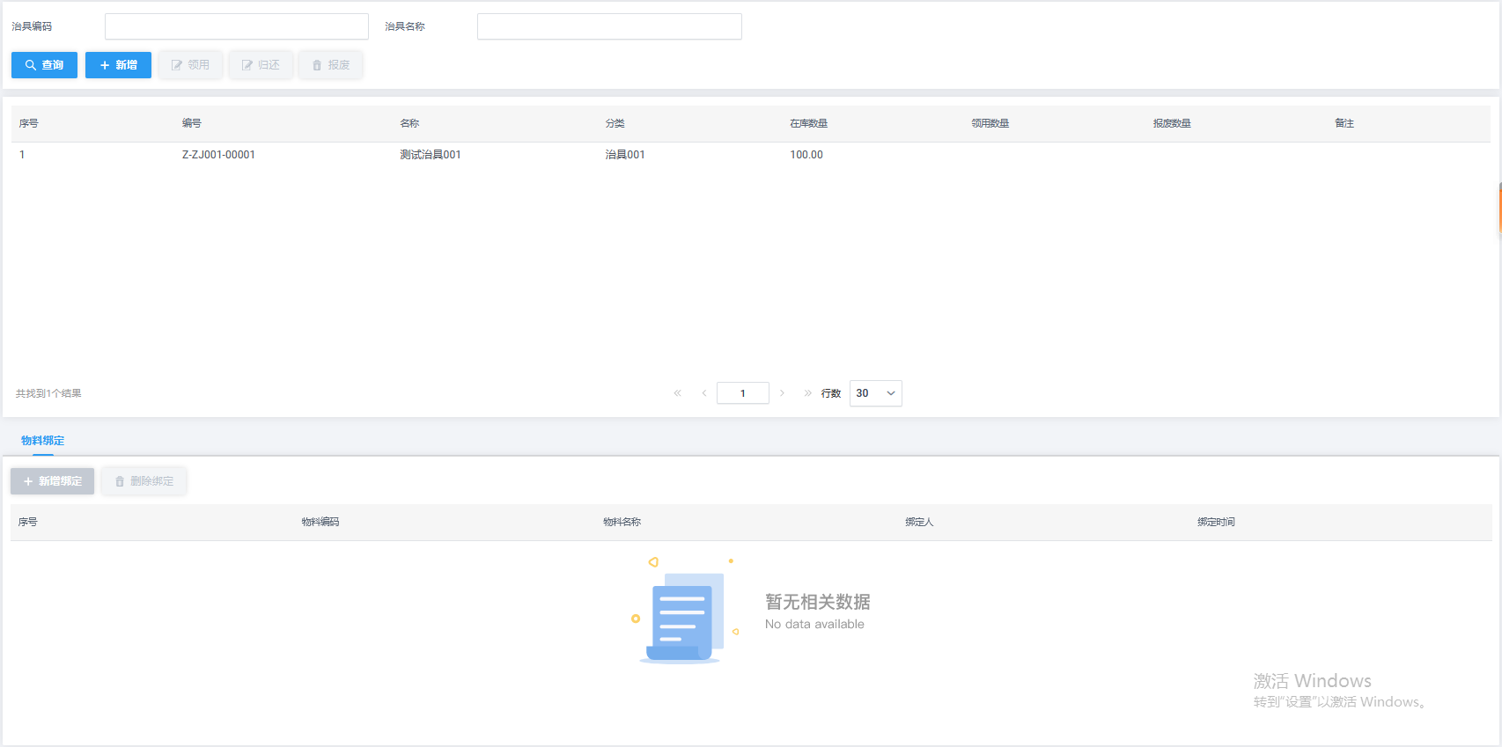Click the 新增 add button
1502x747 pixels.
118,65
